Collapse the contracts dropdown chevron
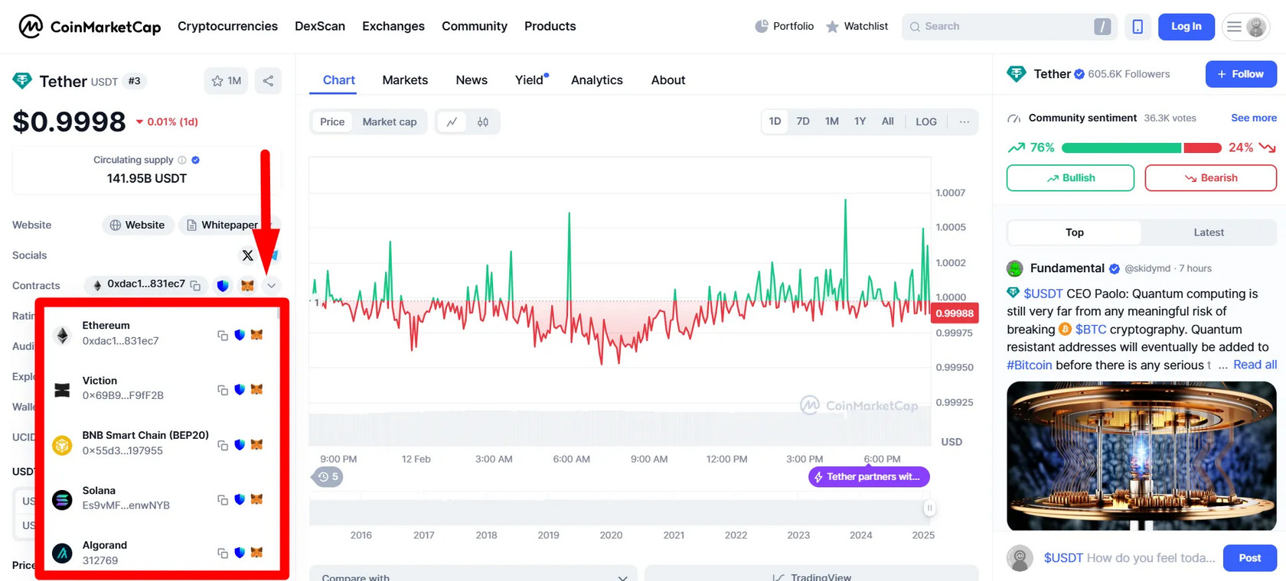Viewport: 1286px width, 581px height. (x=271, y=286)
